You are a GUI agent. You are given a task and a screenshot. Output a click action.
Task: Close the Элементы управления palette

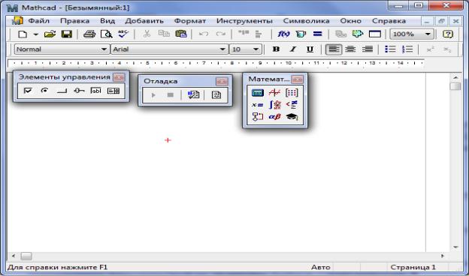(119, 77)
